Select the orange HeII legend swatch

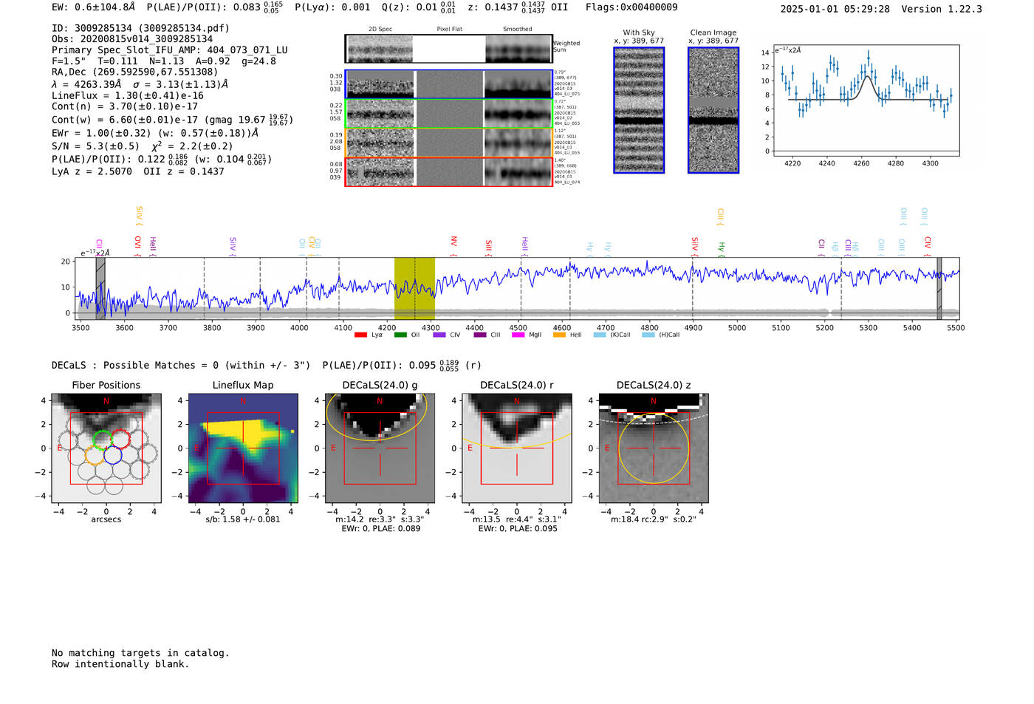(559, 335)
